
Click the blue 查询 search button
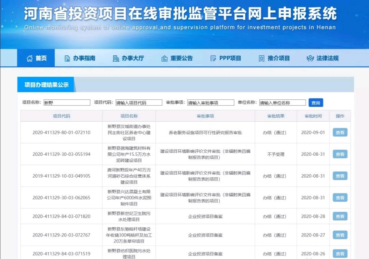pyautogui.click(x=315, y=102)
